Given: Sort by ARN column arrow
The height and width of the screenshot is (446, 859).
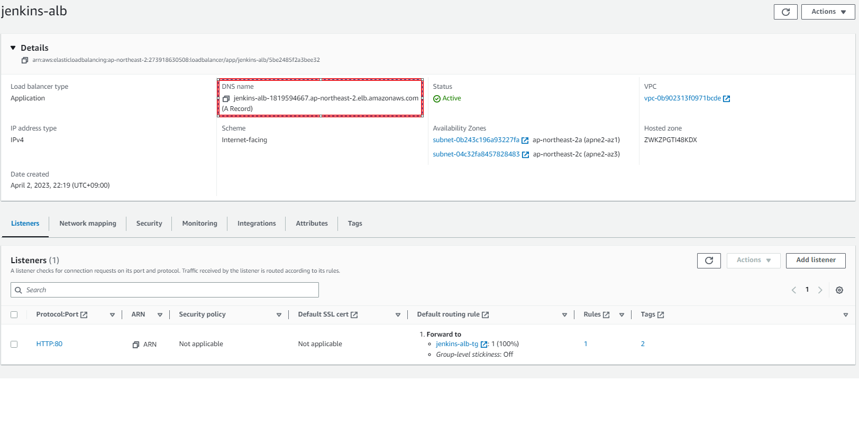Looking at the screenshot, I should click(160, 315).
